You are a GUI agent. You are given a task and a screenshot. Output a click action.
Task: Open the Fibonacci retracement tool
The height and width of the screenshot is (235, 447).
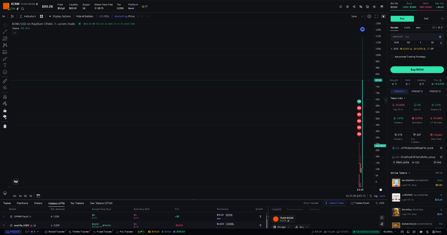pyautogui.click(x=5, y=38)
